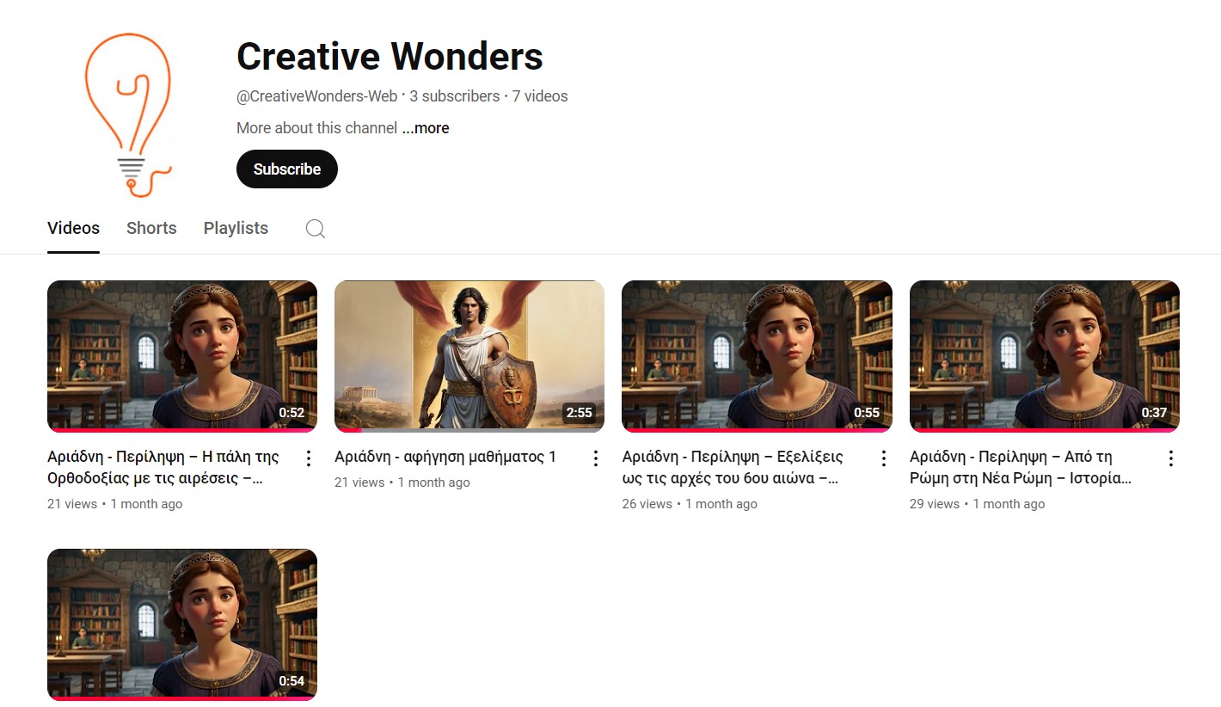Play the 0:37 duration video thumbnail
The width and height of the screenshot is (1221, 707).
(x=1044, y=356)
